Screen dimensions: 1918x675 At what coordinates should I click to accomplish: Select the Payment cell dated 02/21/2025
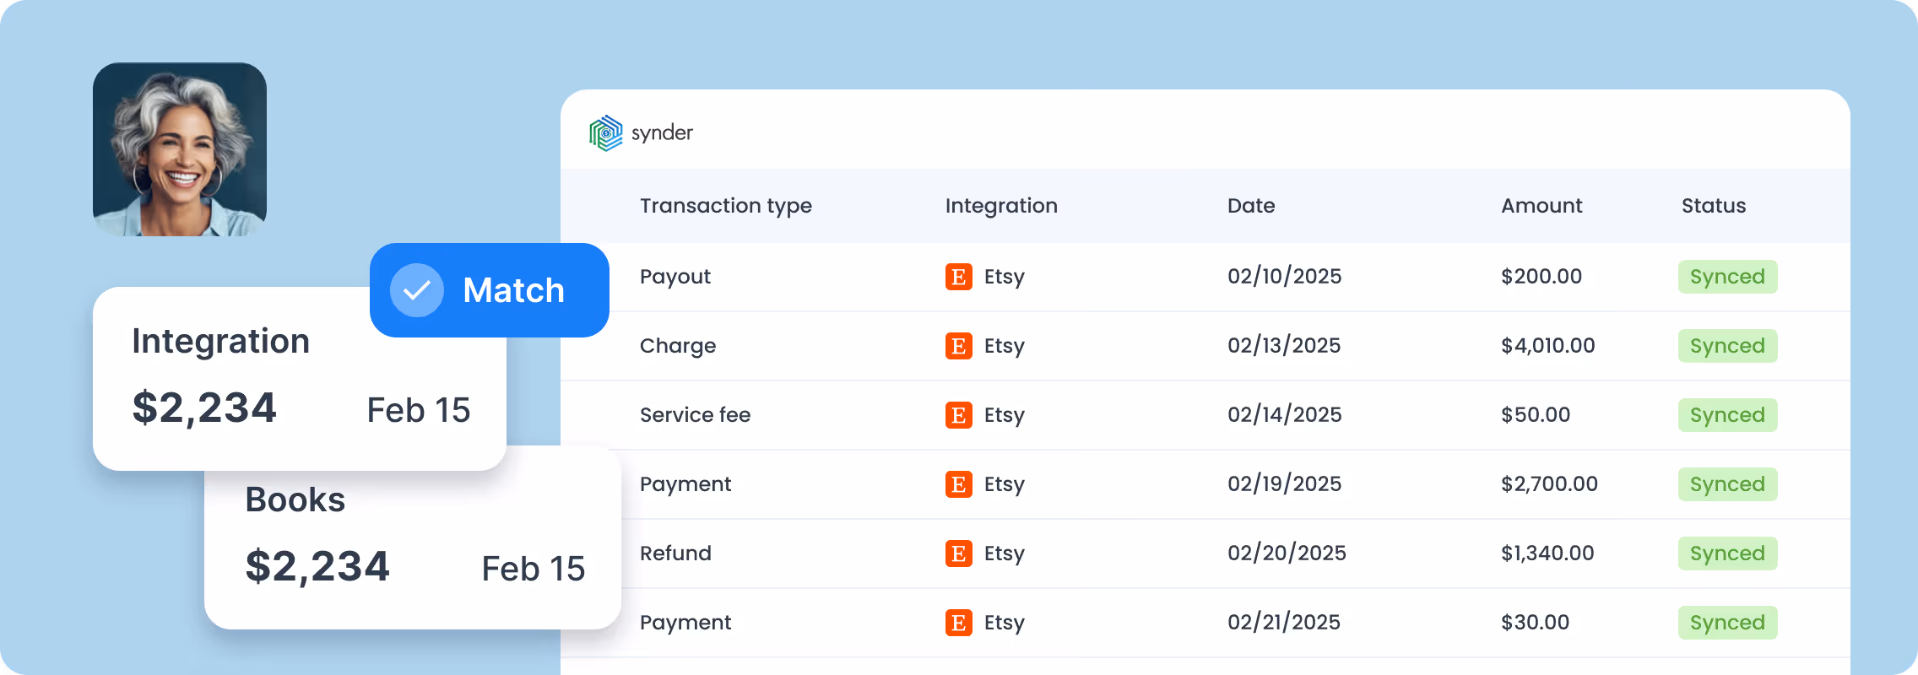click(x=685, y=623)
